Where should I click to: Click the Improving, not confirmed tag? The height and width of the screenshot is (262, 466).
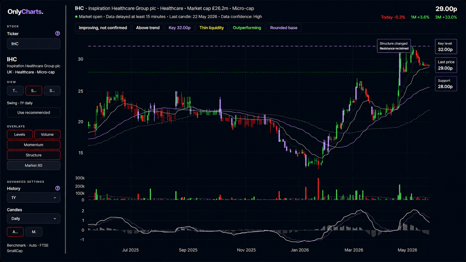(x=103, y=28)
